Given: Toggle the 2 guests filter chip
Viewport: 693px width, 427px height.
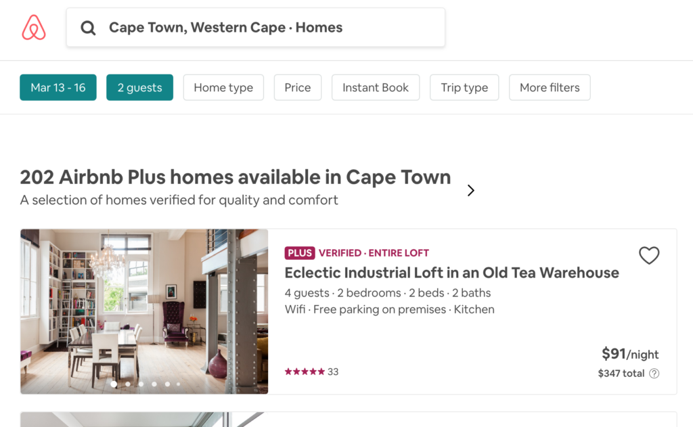Looking at the screenshot, I should [139, 87].
